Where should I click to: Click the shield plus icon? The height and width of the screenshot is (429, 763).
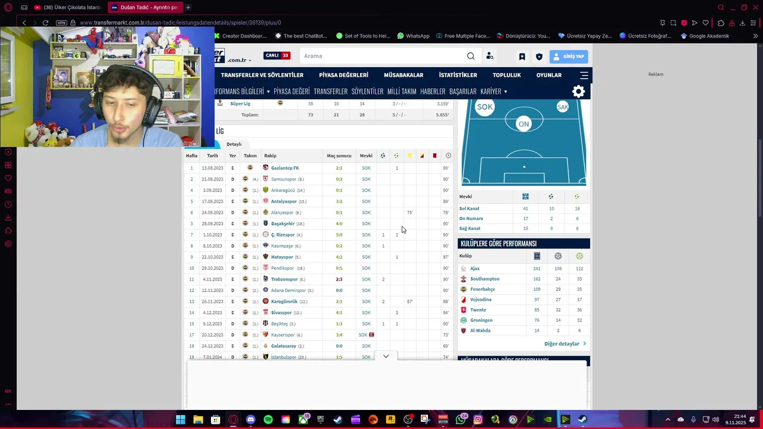539,57
